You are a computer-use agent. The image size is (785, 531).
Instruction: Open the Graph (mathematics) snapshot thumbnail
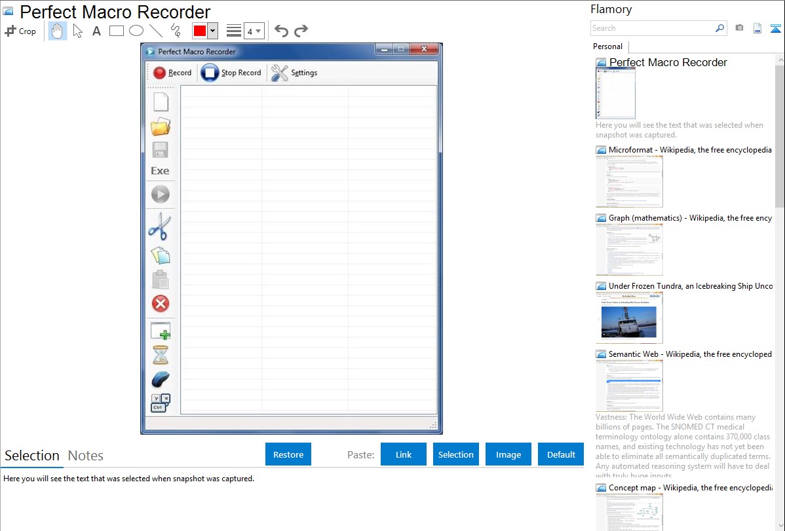point(629,249)
